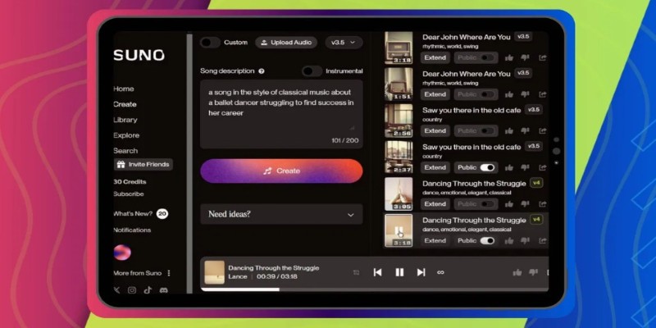Click into the song description text box
This screenshot has width=656, height=328.
tap(281, 114)
